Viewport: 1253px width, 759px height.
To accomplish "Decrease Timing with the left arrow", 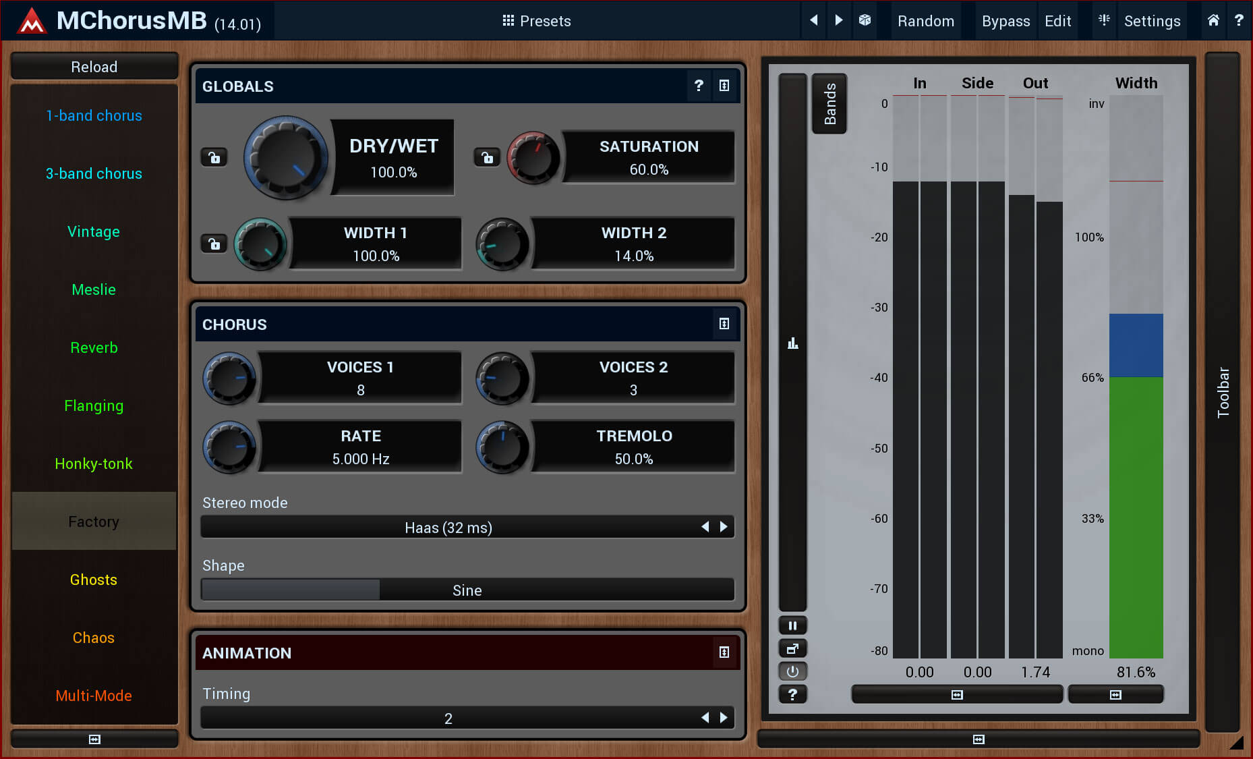I will pyautogui.click(x=705, y=718).
